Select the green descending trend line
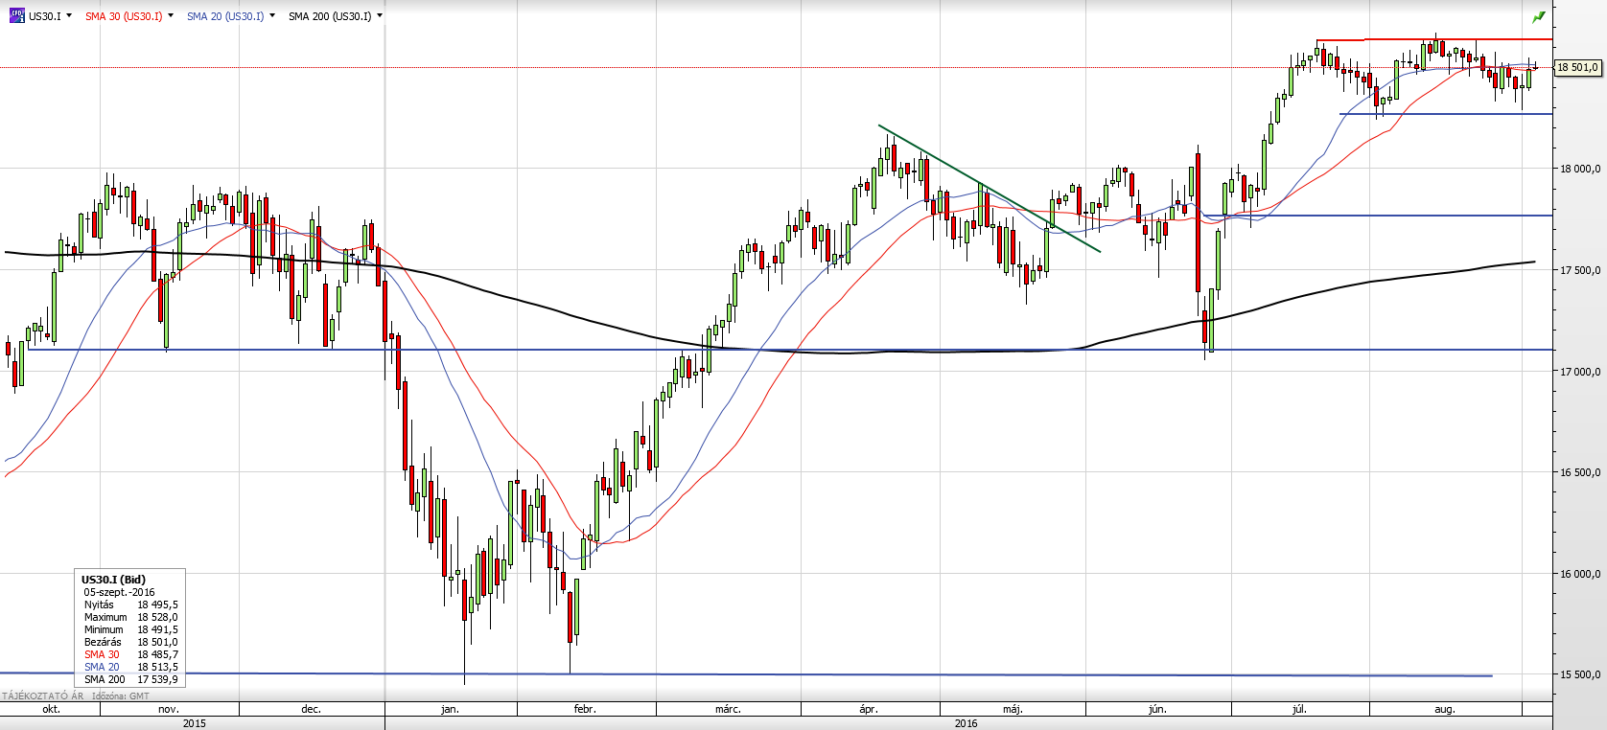 (989, 188)
